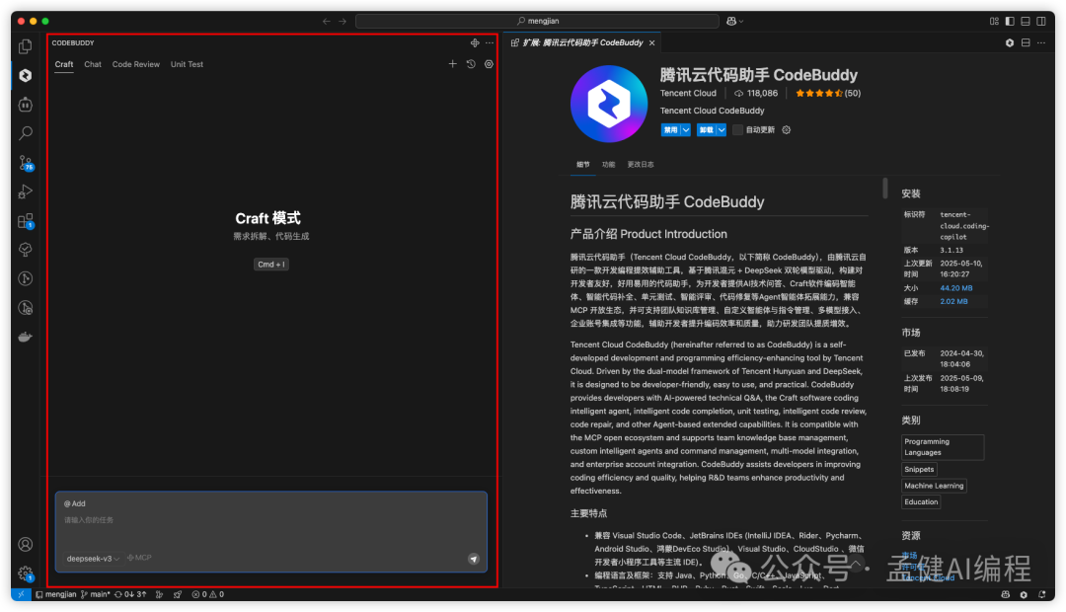Open Manage gear icon in activity bar
Screen dimensions: 1066x612
(x=25, y=574)
